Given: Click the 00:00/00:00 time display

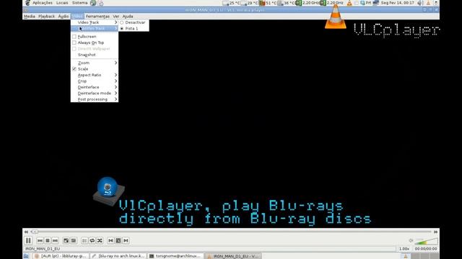Looking at the screenshot, I should tap(426, 249).
